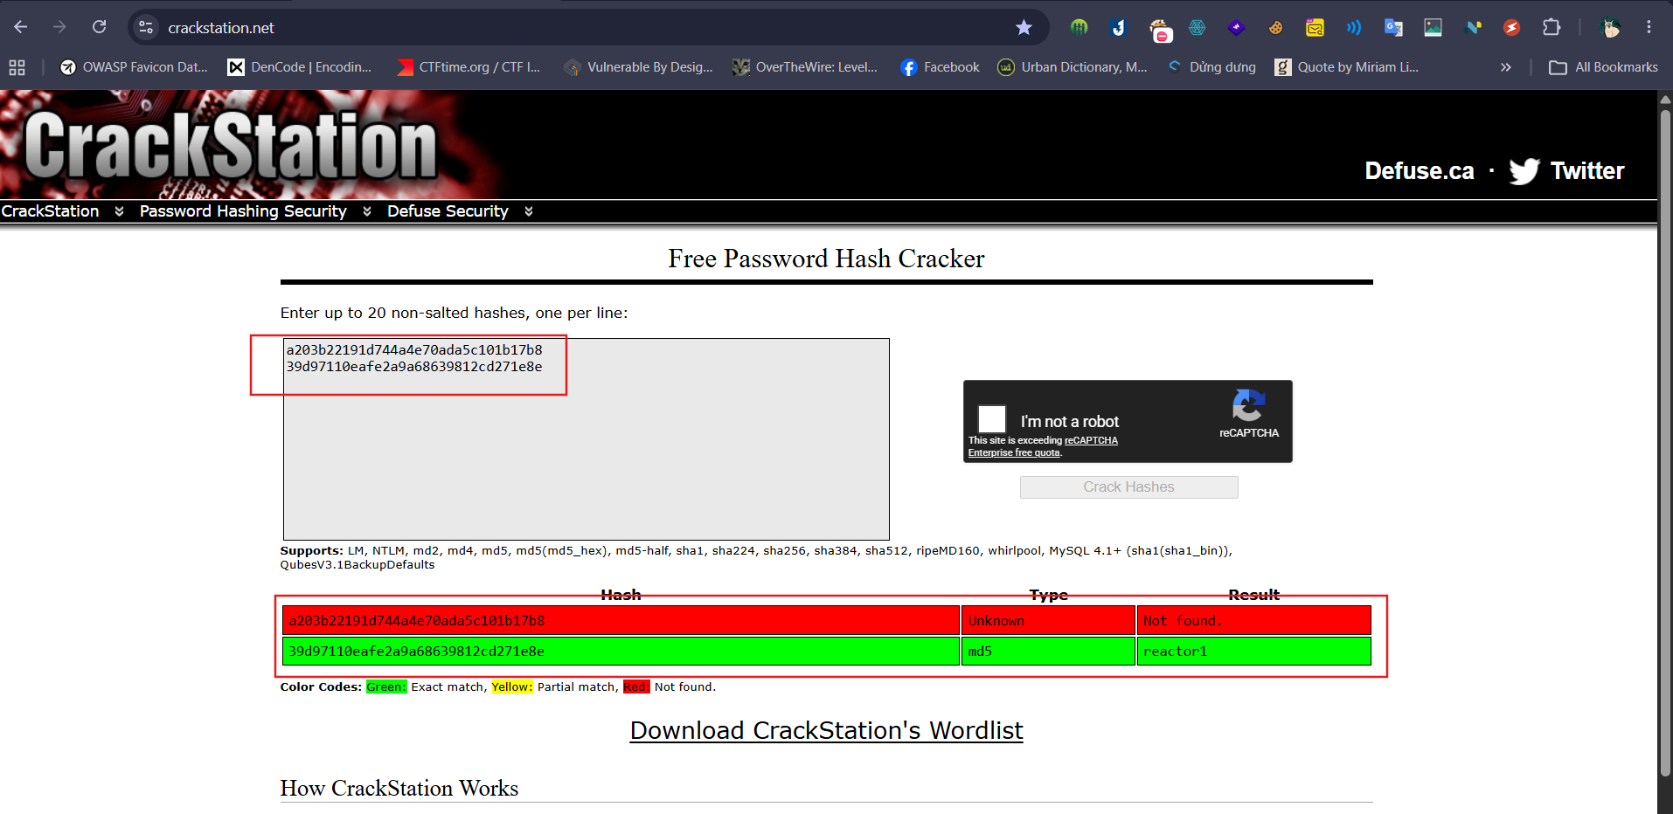This screenshot has width=1673, height=814.
Task: Open Download CrackStation's Wordlist link
Action: click(826, 730)
